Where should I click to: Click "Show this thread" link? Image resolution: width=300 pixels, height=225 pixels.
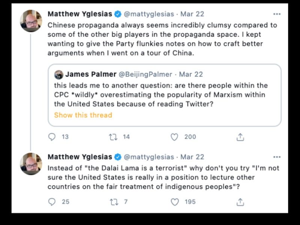(x=83, y=115)
